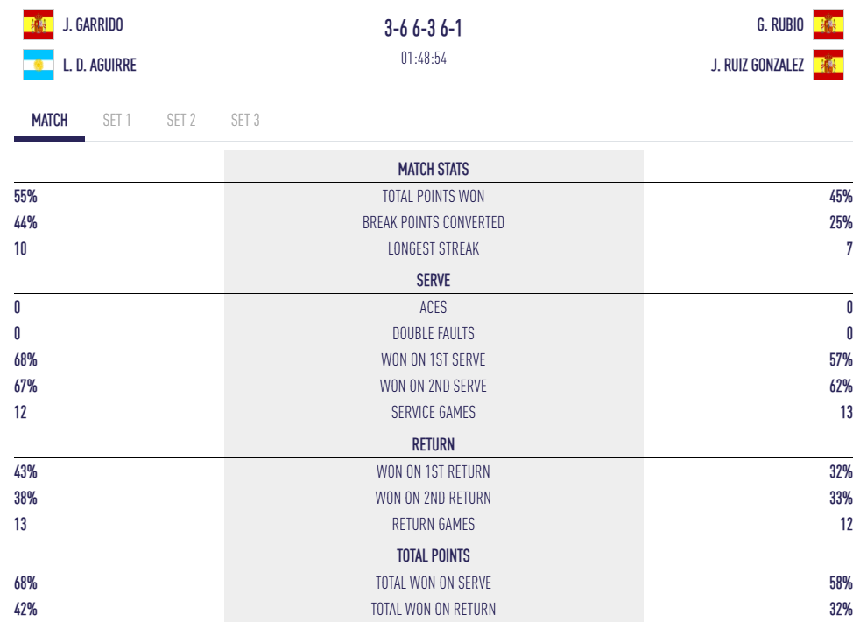Click the Spain flag beside J. Ruiz Gonzalez
Screen dimensions: 867x635
[x=828, y=65]
